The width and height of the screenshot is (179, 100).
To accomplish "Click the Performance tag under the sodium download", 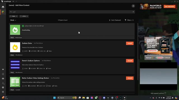I will click(19, 37).
